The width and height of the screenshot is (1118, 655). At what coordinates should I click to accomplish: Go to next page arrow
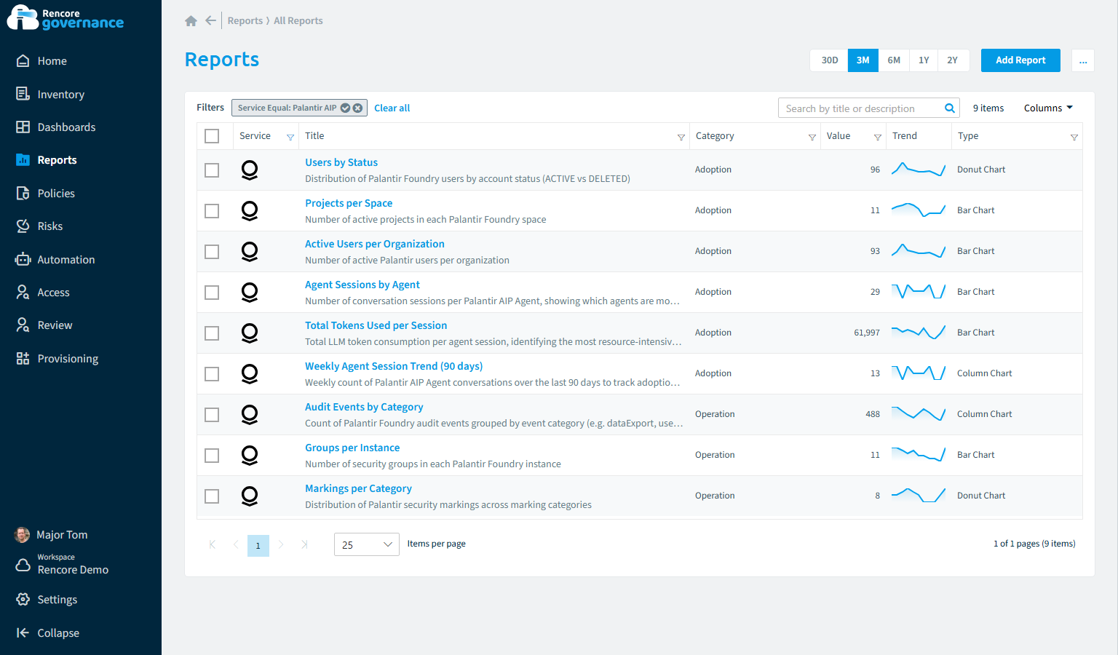281,544
